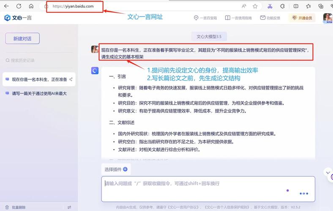Click the user prompt message text
This screenshot has height=211, width=333.
[206, 54]
